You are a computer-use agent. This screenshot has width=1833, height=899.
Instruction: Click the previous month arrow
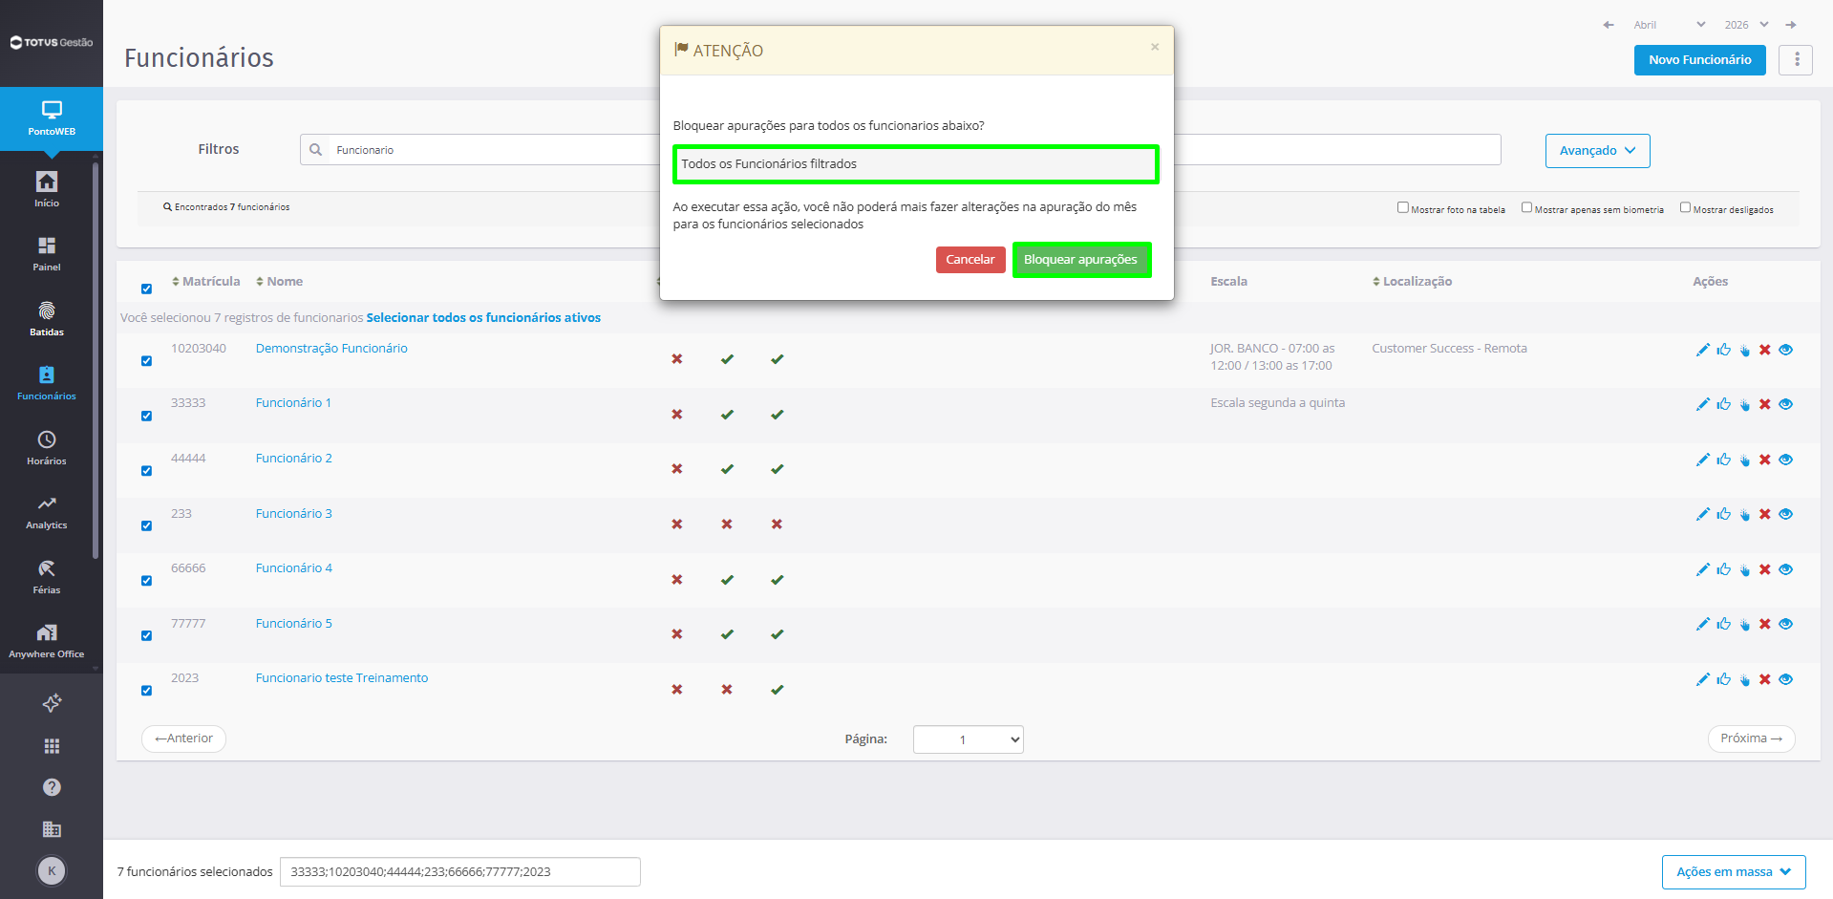[x=1609, y=25]
